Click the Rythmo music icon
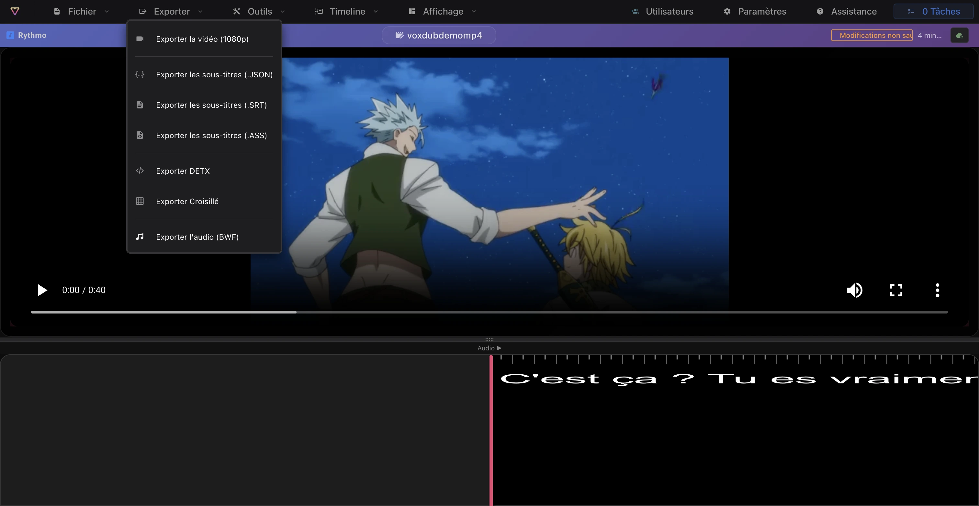 [x=10, y=35]
